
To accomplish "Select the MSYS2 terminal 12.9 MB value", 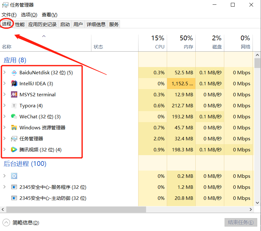I will click(184, 94).
